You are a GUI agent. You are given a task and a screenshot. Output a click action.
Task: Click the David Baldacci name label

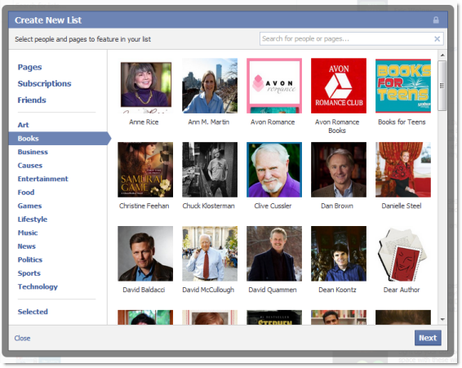(x=144, y=290)
